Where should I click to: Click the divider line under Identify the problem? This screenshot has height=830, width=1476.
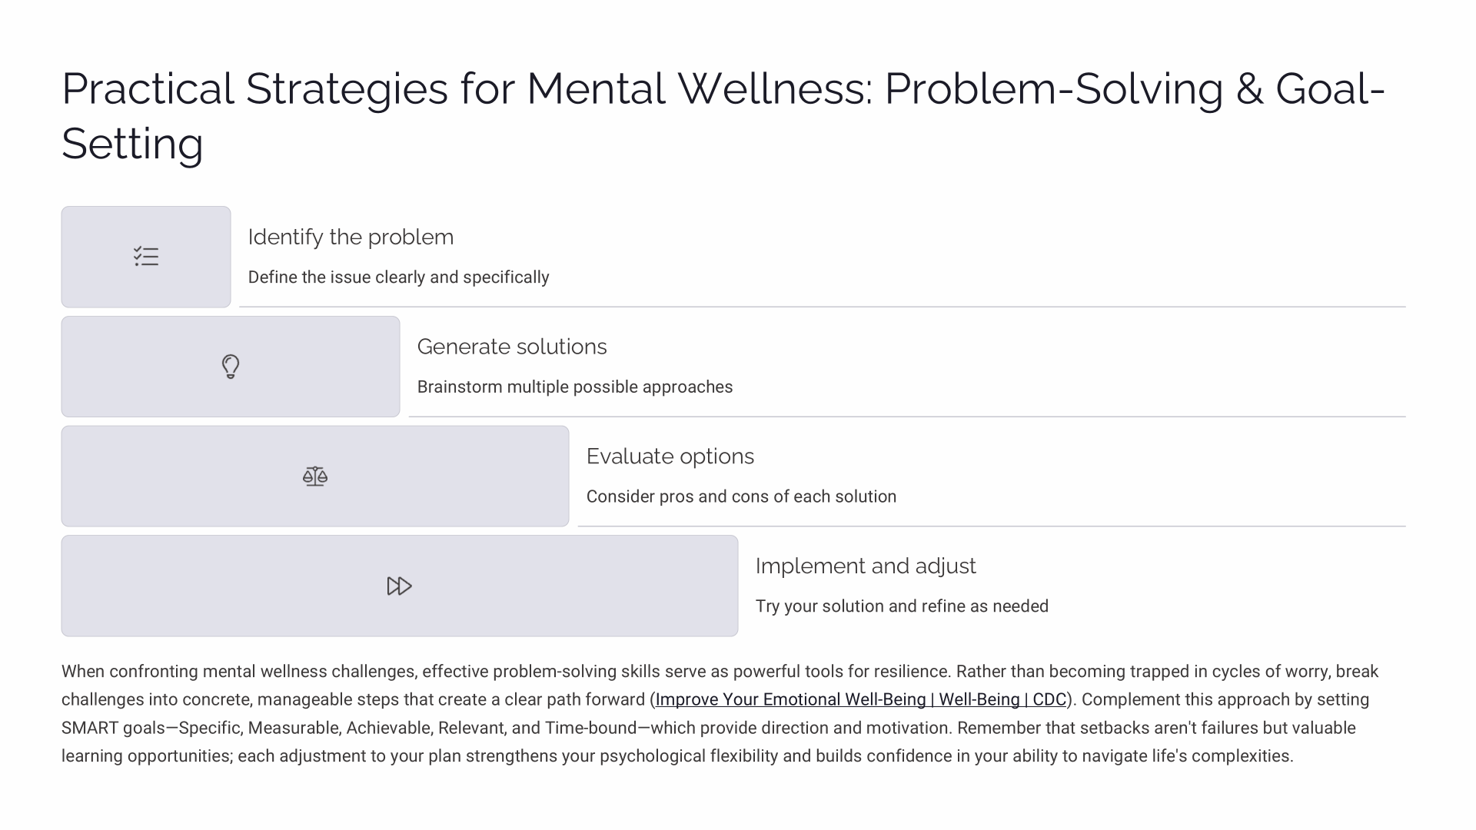click(x=823, y=307)
